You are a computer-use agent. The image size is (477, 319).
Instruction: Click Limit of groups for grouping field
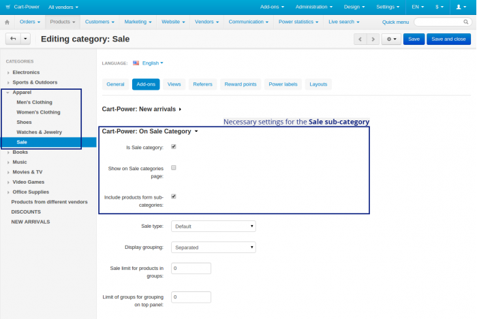pos(191,297)
